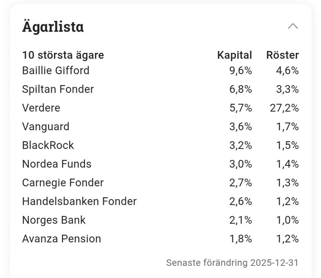Click the Senaste förändring date text

coord(232,262)
